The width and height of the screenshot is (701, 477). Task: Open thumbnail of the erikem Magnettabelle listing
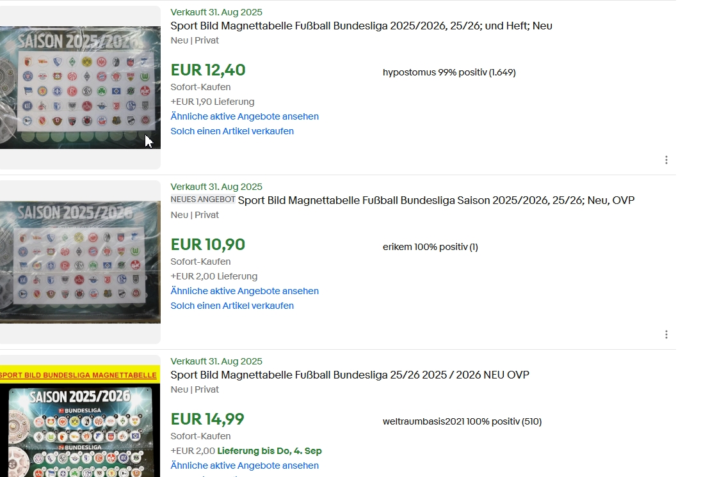80,262
